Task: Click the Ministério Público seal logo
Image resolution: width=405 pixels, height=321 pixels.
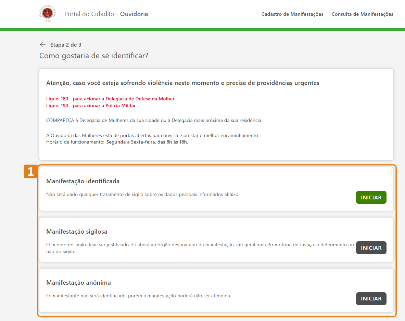Action: coord(47,14)
